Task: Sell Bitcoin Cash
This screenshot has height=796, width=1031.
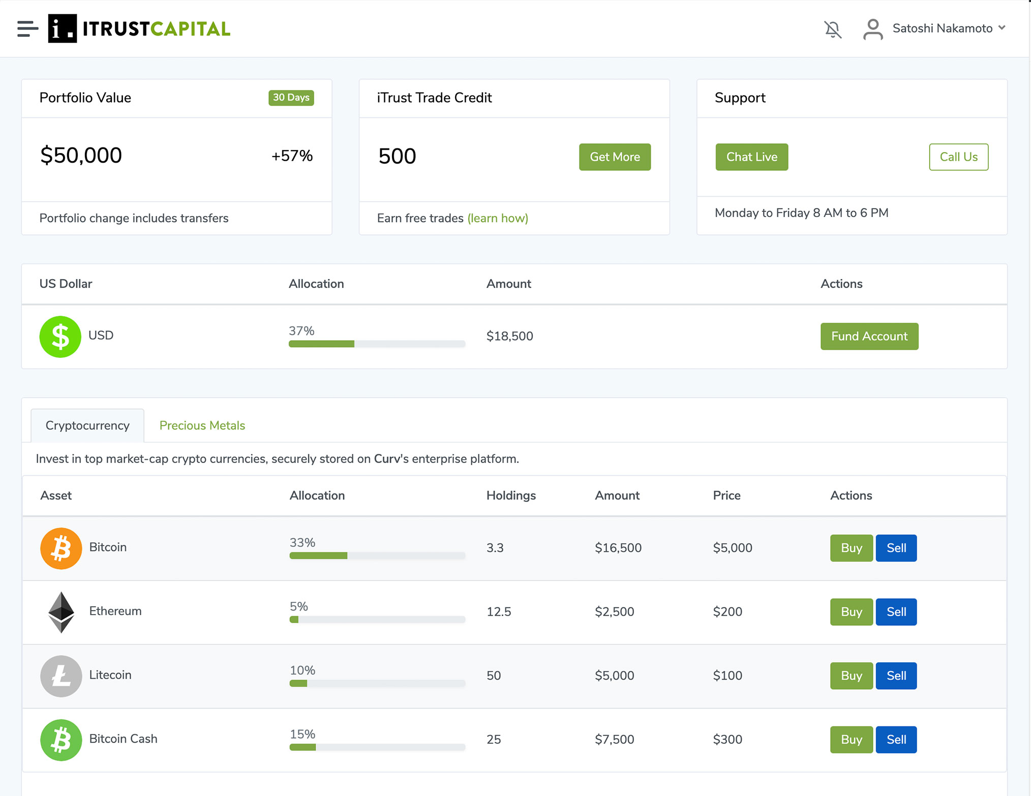Action: click(896, 740)
